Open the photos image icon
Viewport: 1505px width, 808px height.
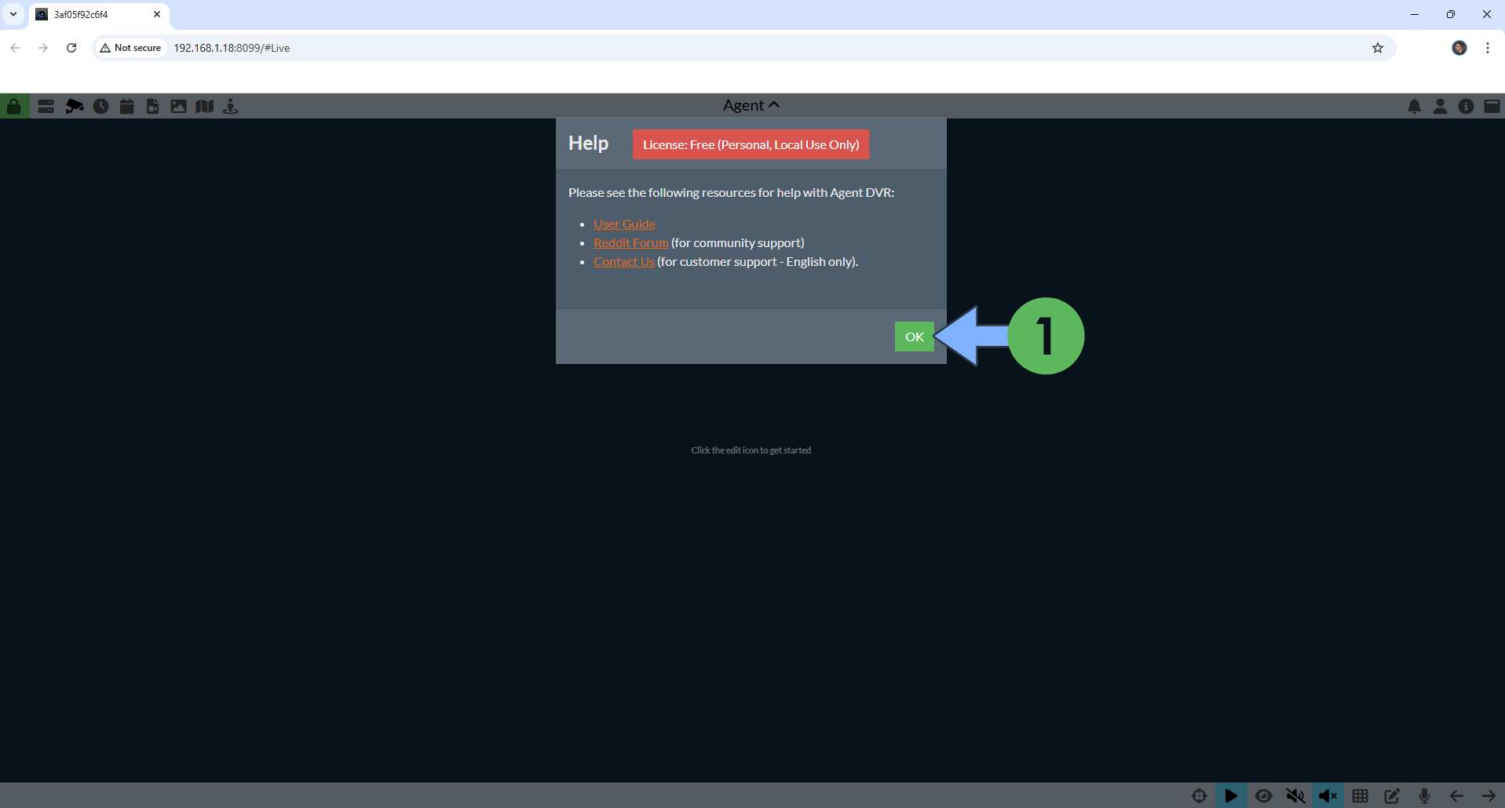pyautogui.click(x=178, y=106)
